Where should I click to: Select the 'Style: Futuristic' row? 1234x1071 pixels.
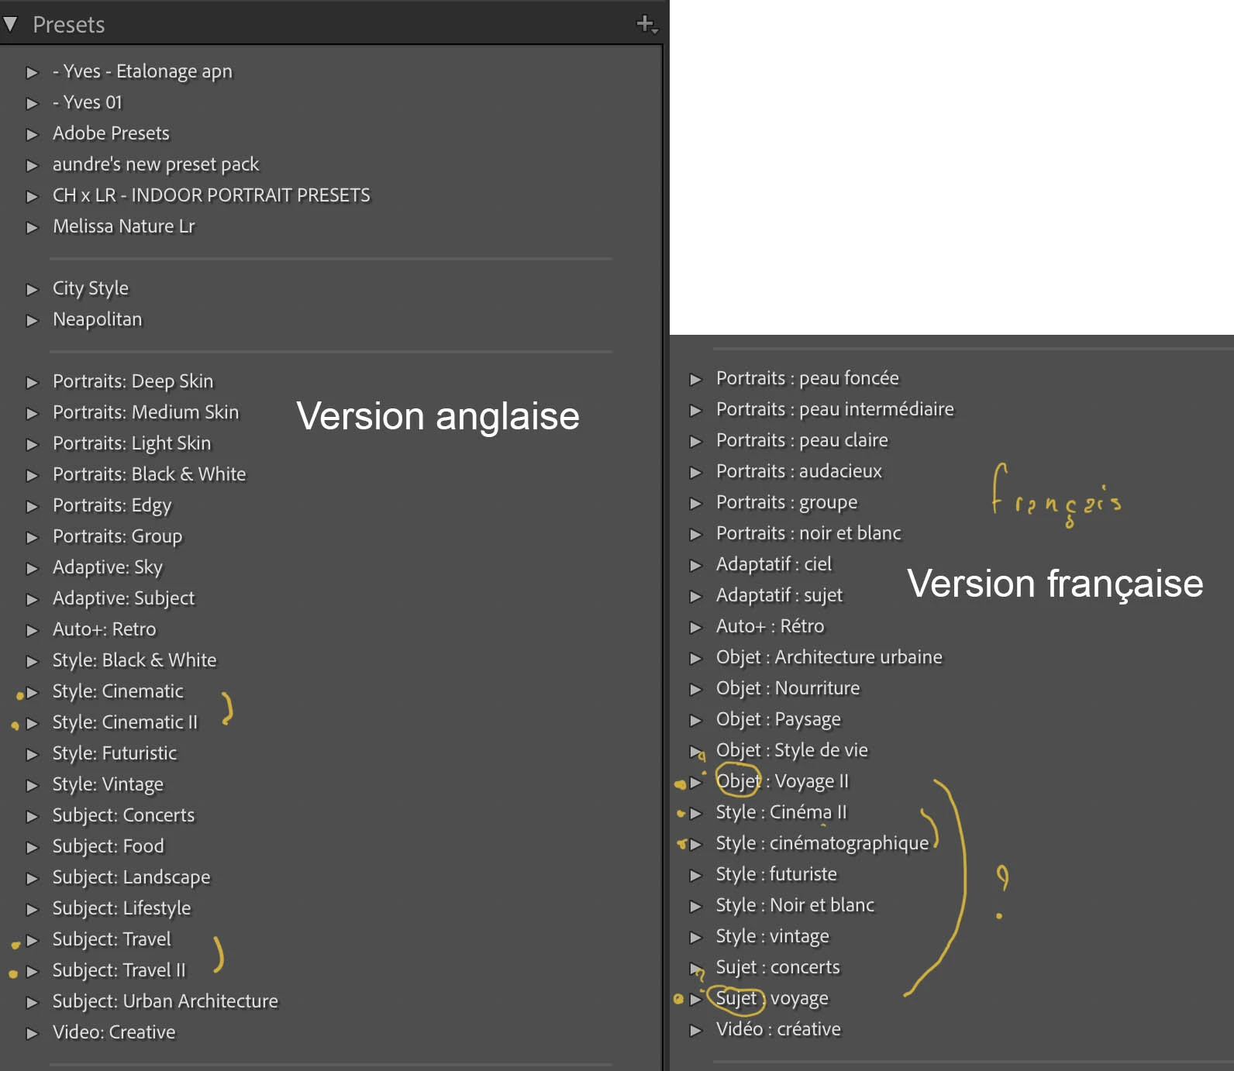click(115, 753)
